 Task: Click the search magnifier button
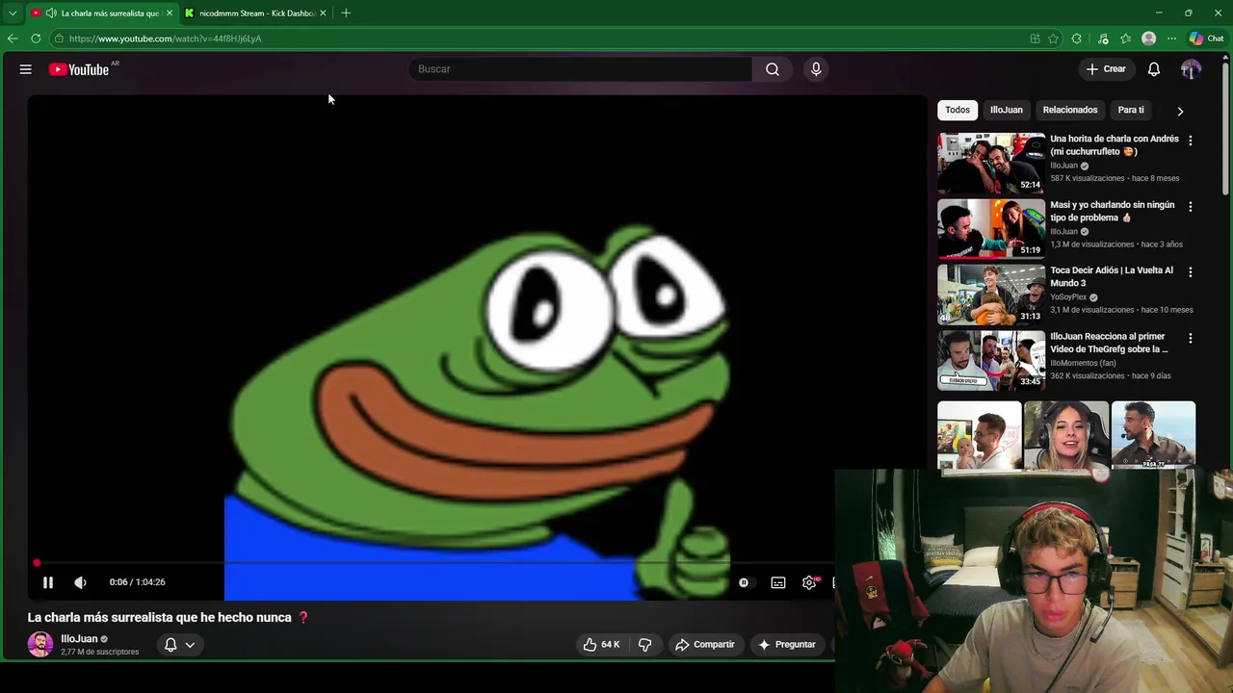pos(773,69)
